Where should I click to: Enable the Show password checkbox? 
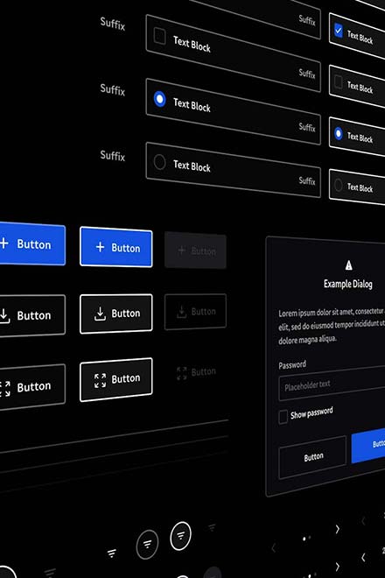point(283,417)
